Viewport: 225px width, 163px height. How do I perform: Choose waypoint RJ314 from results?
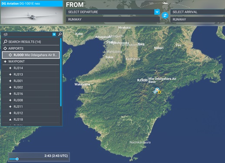(31, 68)
